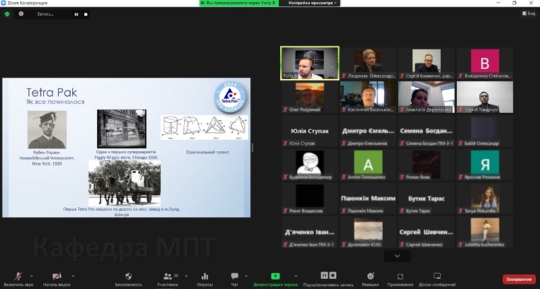Pause recording in bottom toolbar
This screenshot has width=540, height=289.
tap(324, 275)
